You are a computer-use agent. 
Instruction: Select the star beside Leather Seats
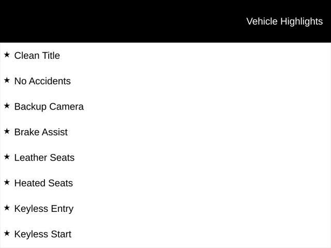[x=7, y=157]
